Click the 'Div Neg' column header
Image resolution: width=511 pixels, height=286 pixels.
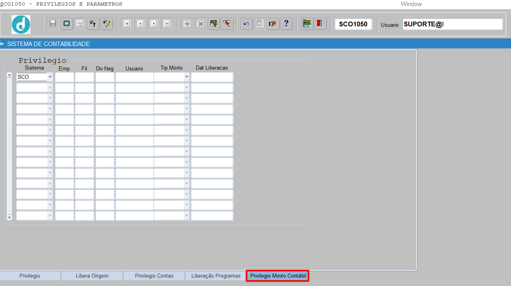105,69
